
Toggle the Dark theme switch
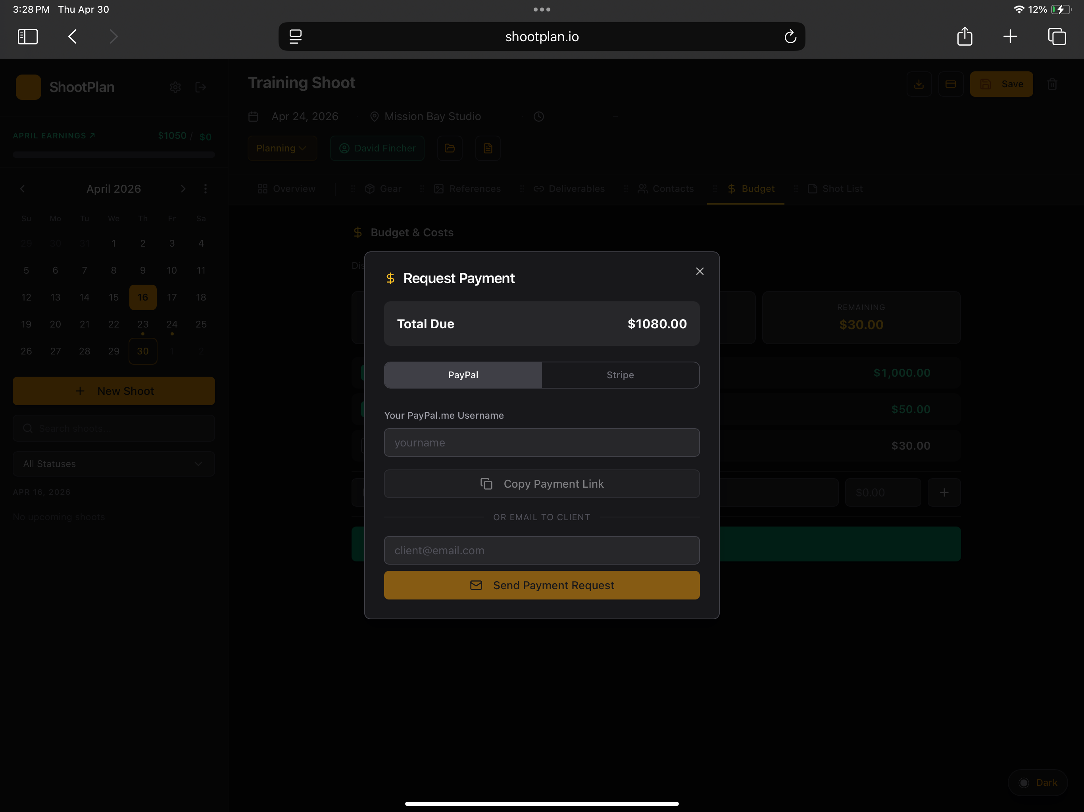pos(1038,783)
